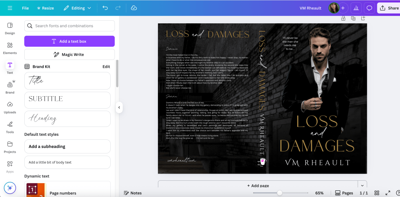The height and width of the screenshot is (197, 400).
Task: Open the Elements panel in sidebar
Action: [x=10, y=48]
